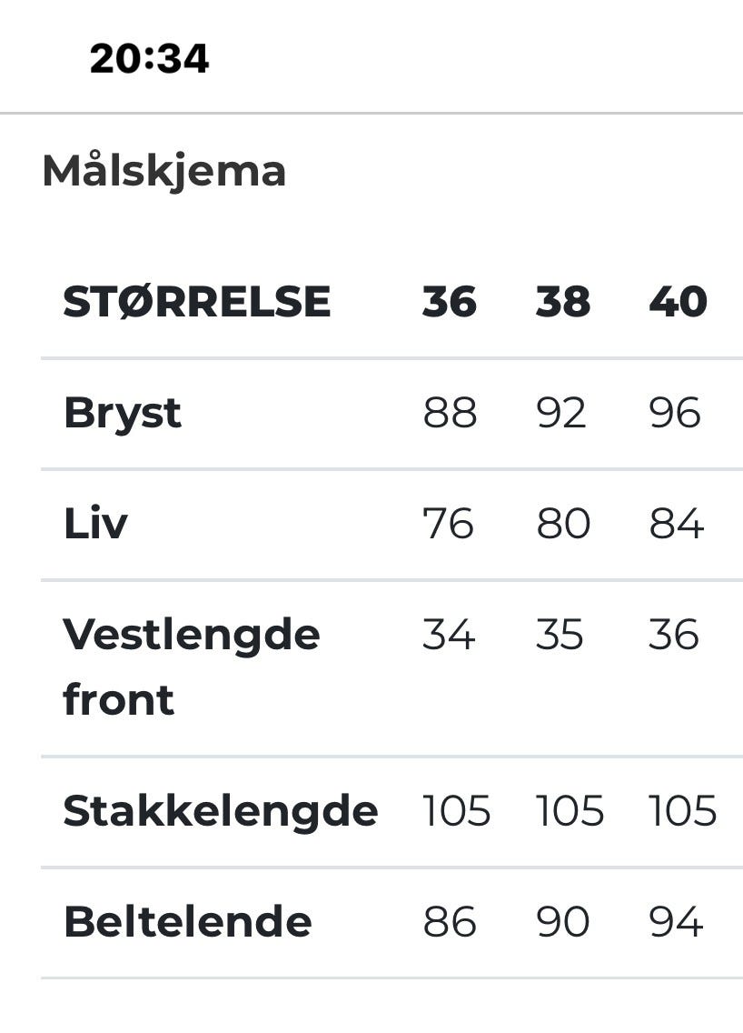Tap the Målskjema heading
Image resolution: width=743 pixels, height=1033 pixels.
click(x=163, y=171)
